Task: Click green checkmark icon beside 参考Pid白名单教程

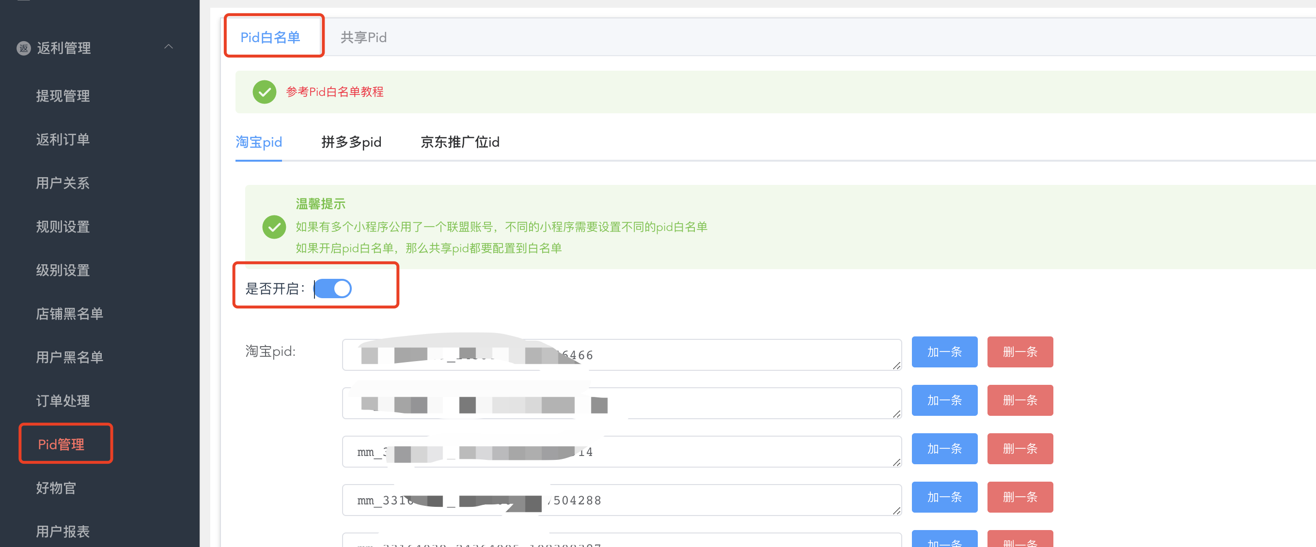Action: (264, 92)
